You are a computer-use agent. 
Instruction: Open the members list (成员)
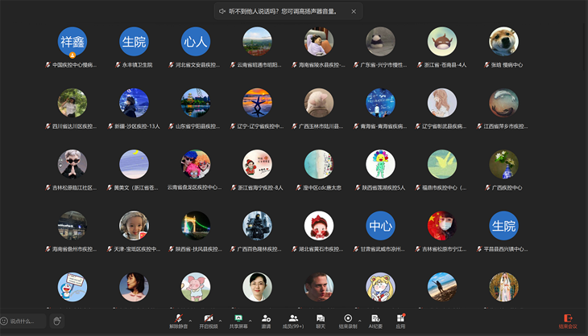[x=292, y=320]
